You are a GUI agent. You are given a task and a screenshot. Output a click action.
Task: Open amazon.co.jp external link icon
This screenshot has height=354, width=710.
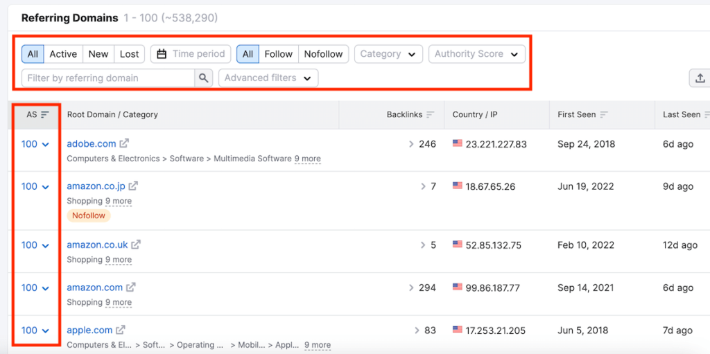[x=133, y=186]
